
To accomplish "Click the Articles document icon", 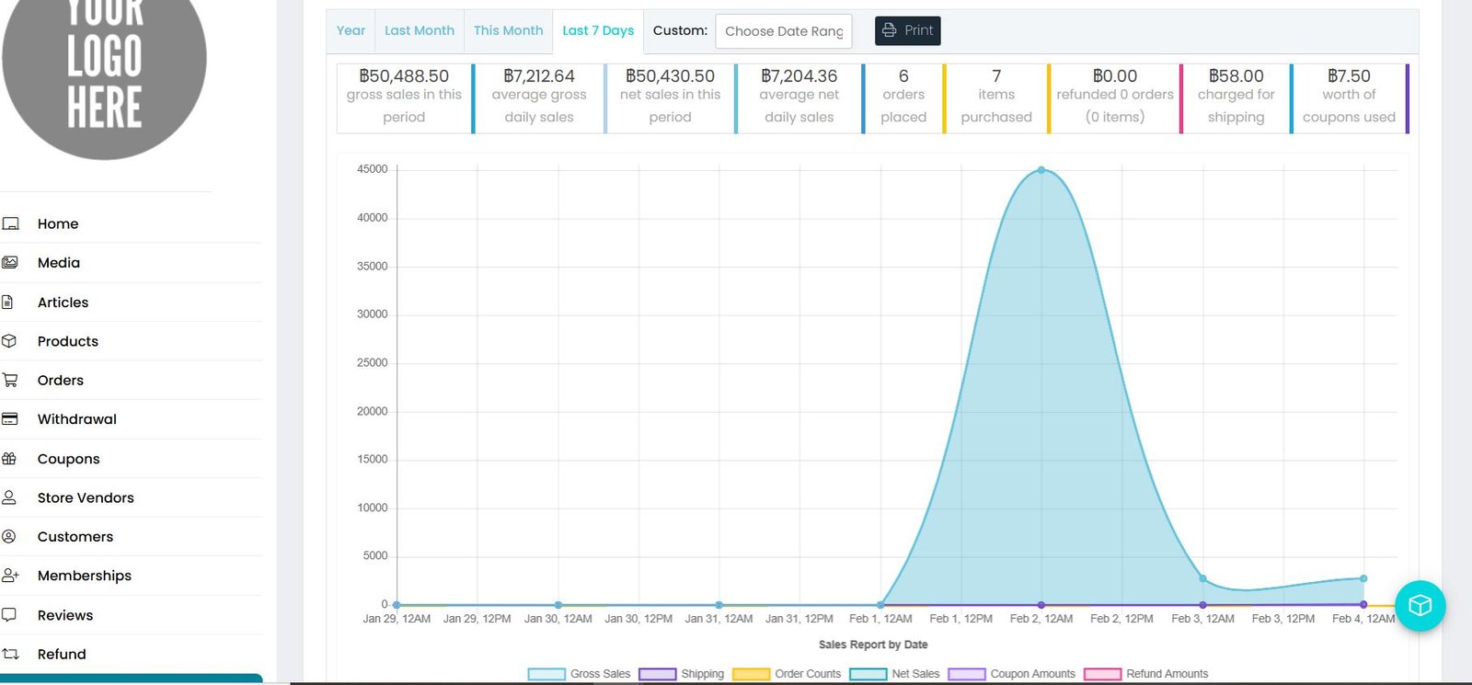I will 8,303.
